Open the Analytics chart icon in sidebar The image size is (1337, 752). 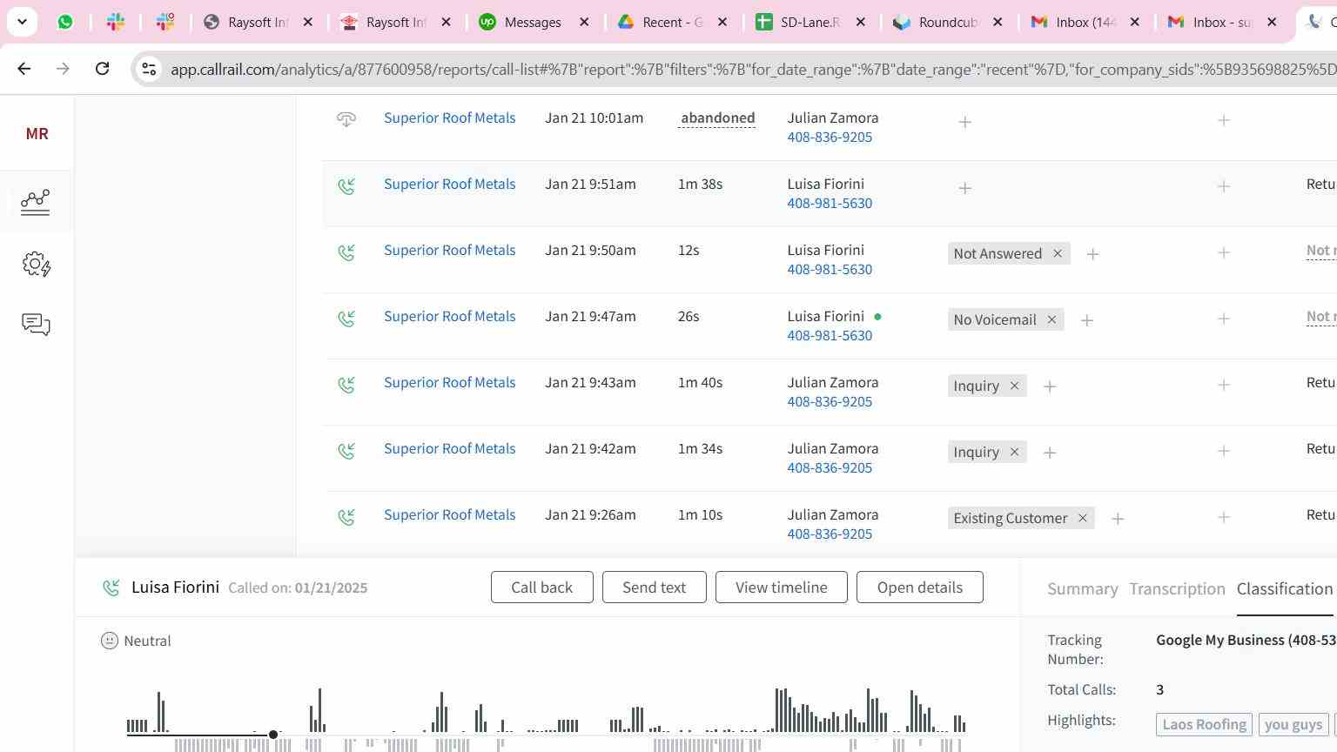tap(36, 202)
